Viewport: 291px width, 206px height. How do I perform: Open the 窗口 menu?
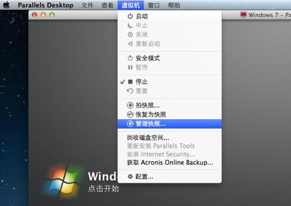pos(154,5)
